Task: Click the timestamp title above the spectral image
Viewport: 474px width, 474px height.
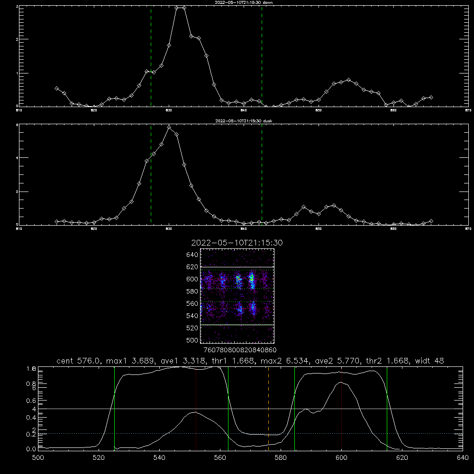Action: coord(237,243)
